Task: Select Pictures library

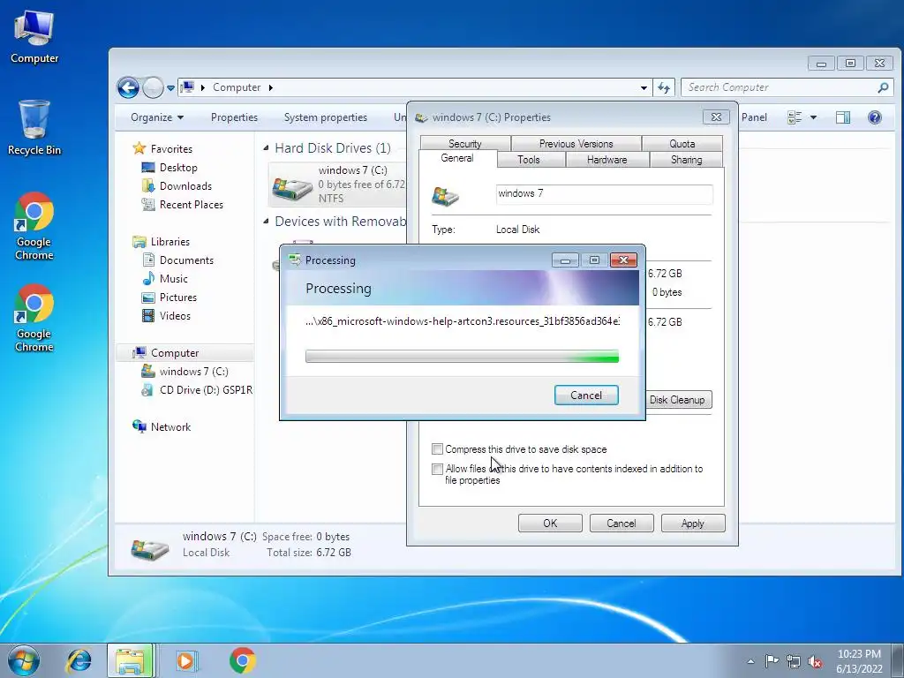Action: [177, 298]
